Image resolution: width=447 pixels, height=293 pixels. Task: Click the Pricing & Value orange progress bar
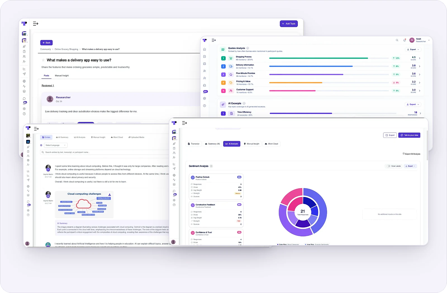pyautogui.click(x=296, y=83)
